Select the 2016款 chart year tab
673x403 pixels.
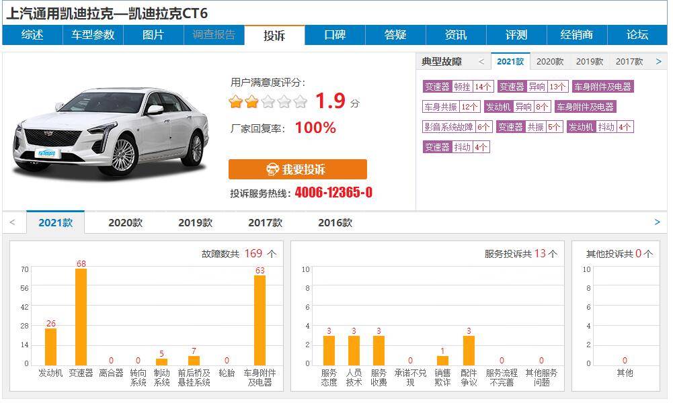click(x=335, y=222)
